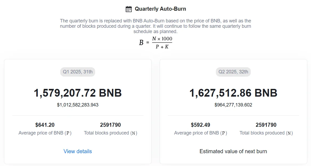Click the calendar icon beside Quarterly Auto-Burn
Viewport: 311px width, 166px height.
point(128,9)
